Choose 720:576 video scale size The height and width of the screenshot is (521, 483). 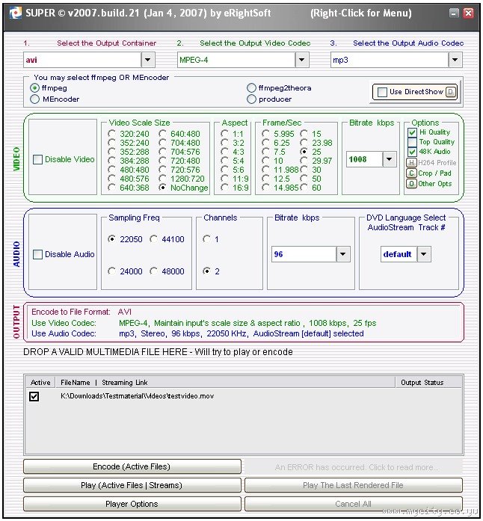point(162,170)
